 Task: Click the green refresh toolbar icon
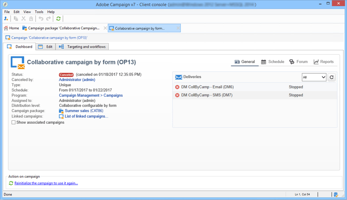[58, 19]
